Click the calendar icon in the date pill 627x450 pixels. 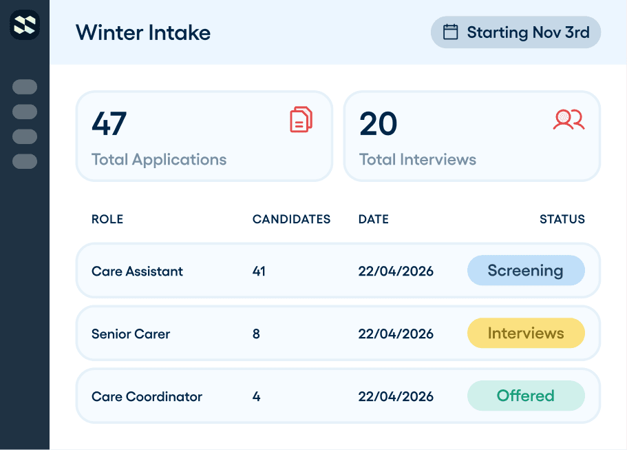[450, 32]
